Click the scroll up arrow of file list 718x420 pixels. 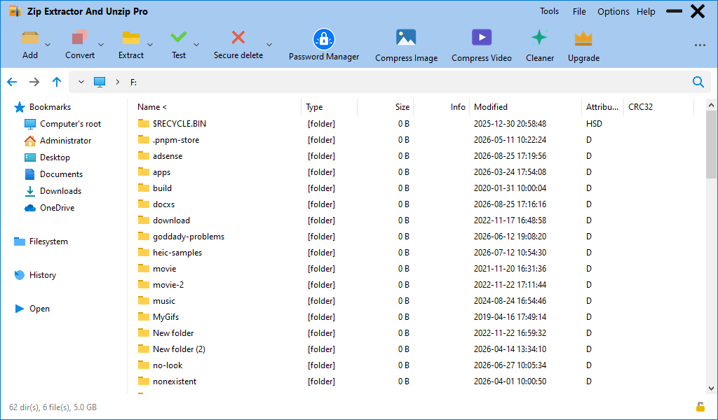[711, 106]
